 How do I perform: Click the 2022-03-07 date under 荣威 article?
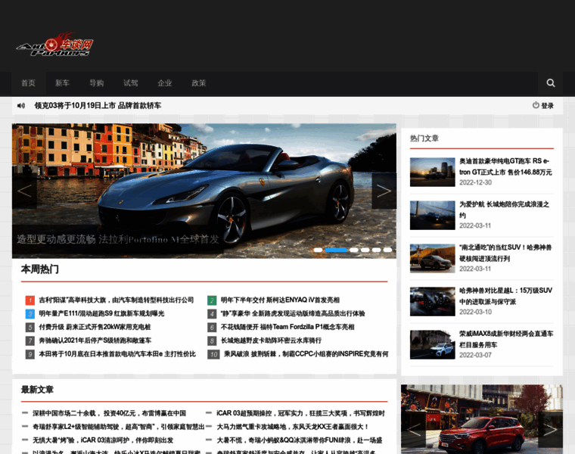point(475,355)
